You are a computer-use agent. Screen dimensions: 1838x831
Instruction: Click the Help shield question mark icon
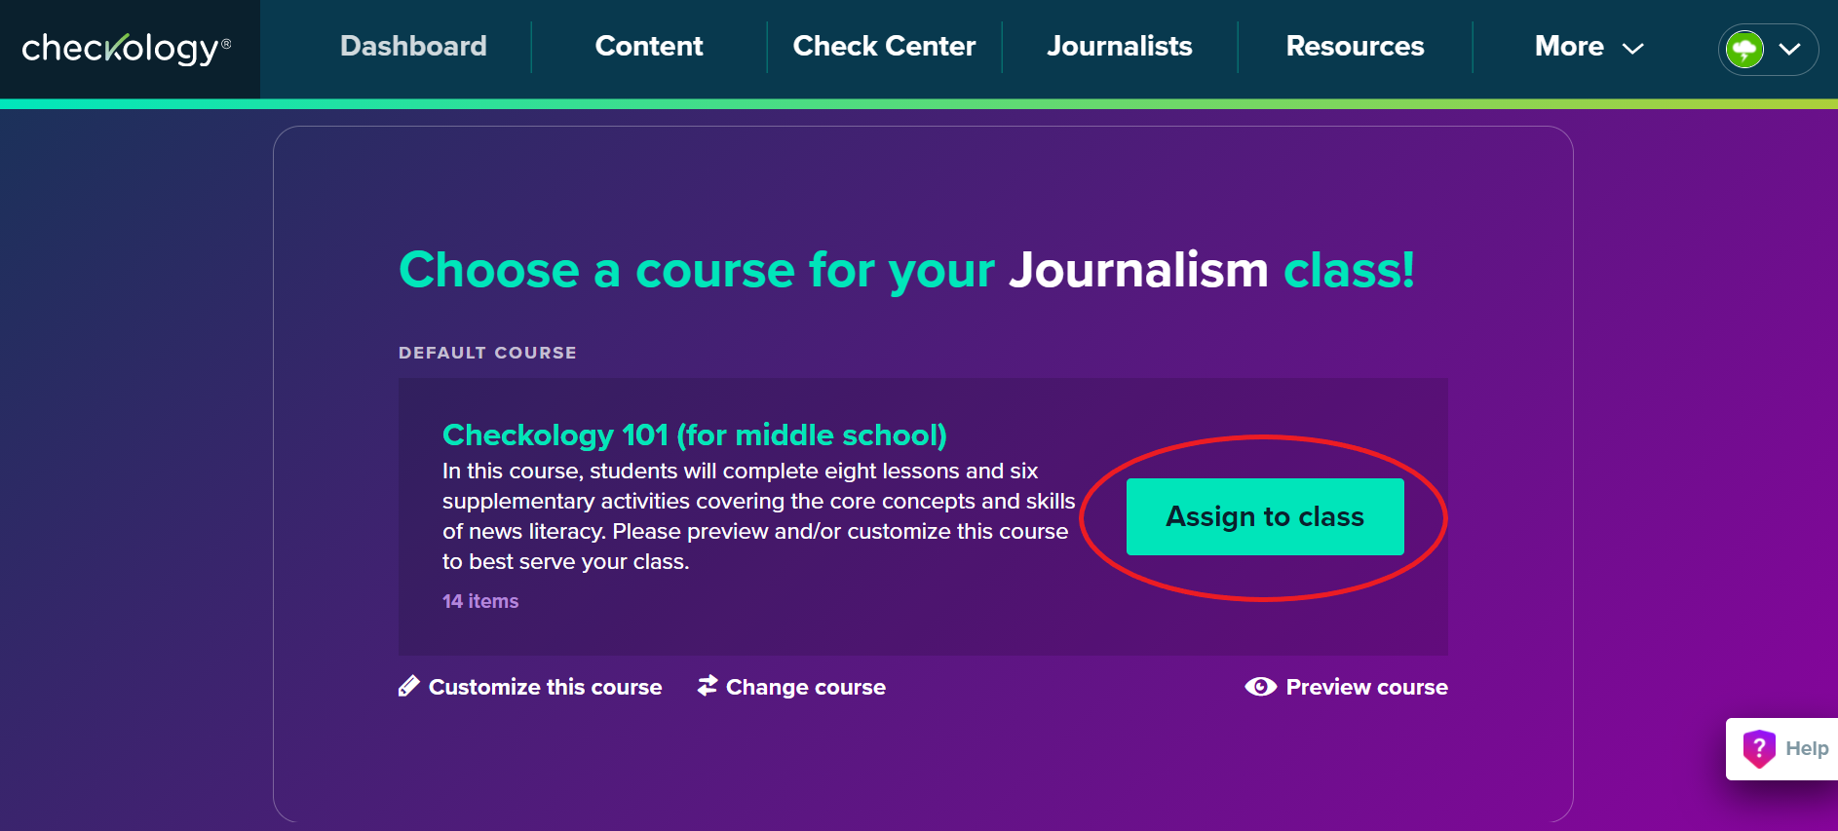point(1759,748)
